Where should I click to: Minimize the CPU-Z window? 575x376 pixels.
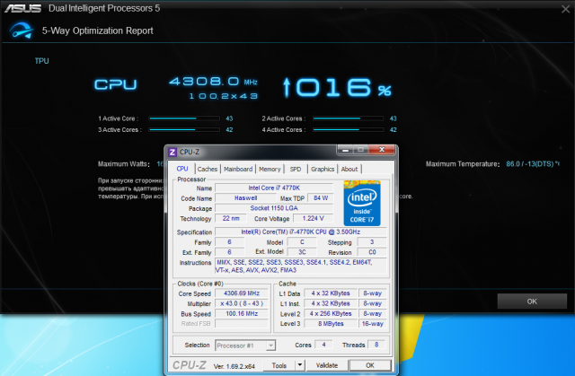point(345,150)
